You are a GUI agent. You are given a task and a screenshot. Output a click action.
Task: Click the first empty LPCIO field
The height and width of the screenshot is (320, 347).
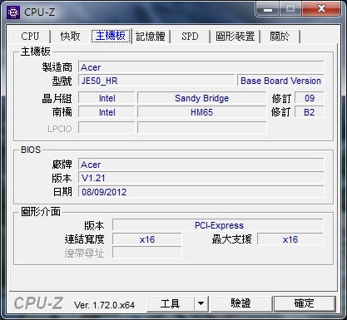coord(107,128)
